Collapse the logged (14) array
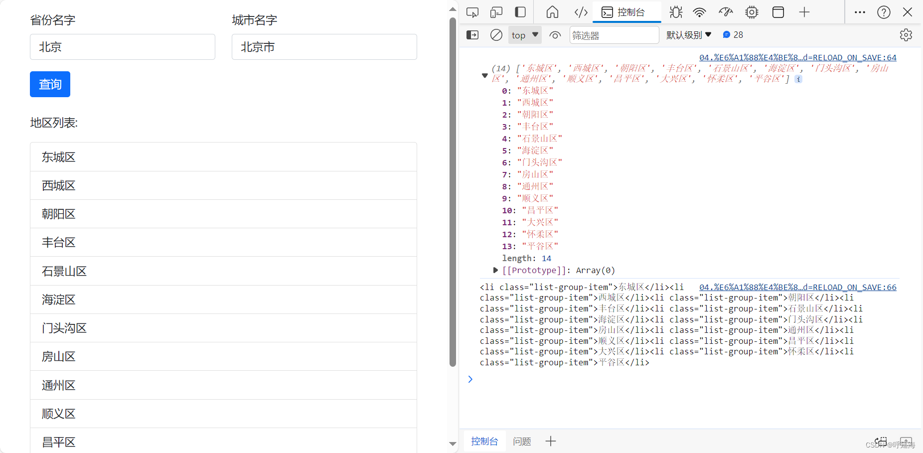The height and width of the screenshot is (453, 923). (484, 76)
